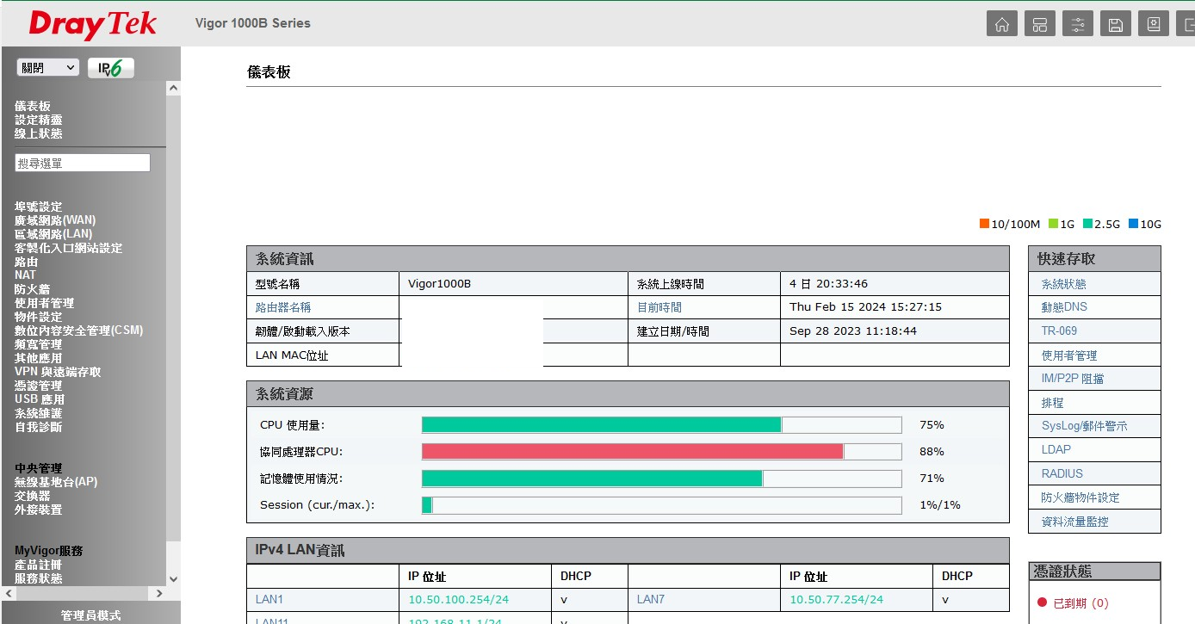Image resolution: width=1195 pixels, height=624 pixels.
Task: Expand VPN 與遠端存取 menu item
Action: pyautogui.click(x=58, y=372)
